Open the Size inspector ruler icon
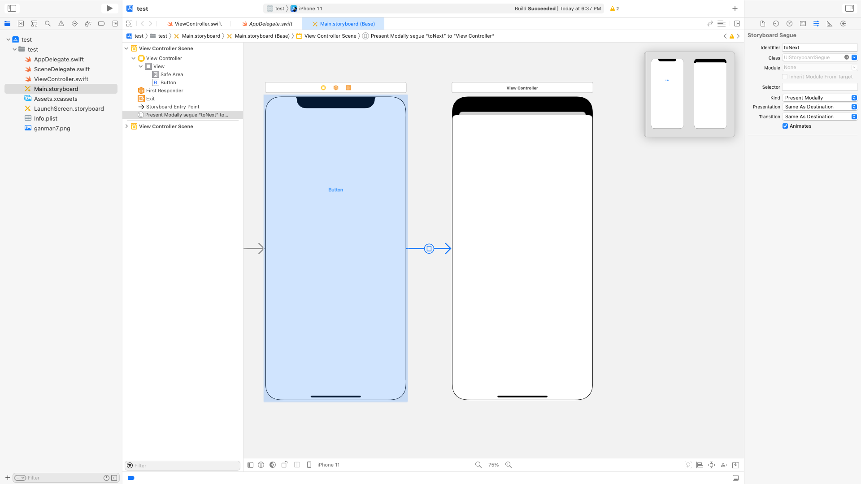Screen dimensions: 861x484 pyautogui.click(x=830, y=24)
